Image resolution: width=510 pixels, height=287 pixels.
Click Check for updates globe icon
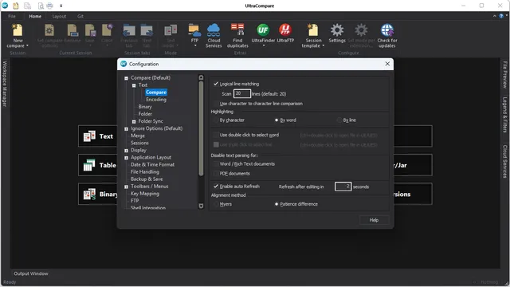[x=387, y=30]
